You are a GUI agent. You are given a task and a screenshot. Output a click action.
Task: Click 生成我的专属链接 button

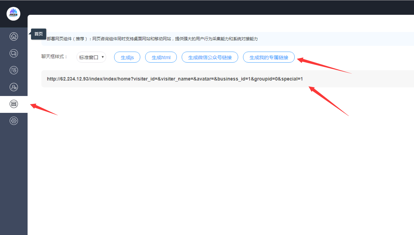pyautogui.click(x=269, y=57)
